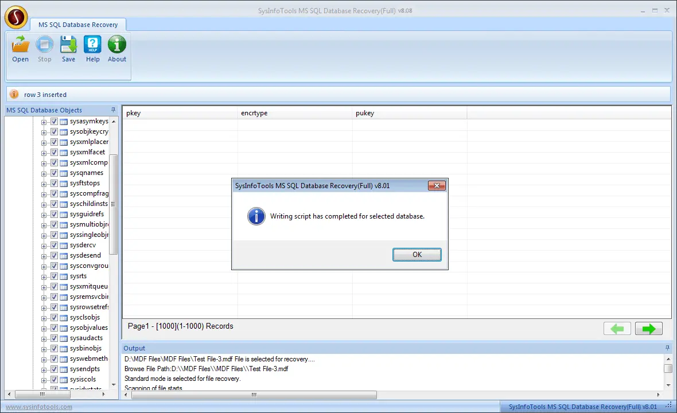Click Output panel scroll down arrow
This screenshot has height=413, width=677.
pos(668,385)
